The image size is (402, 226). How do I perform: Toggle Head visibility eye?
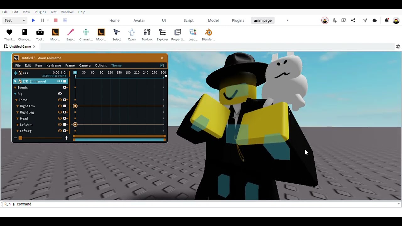point(60,118)
